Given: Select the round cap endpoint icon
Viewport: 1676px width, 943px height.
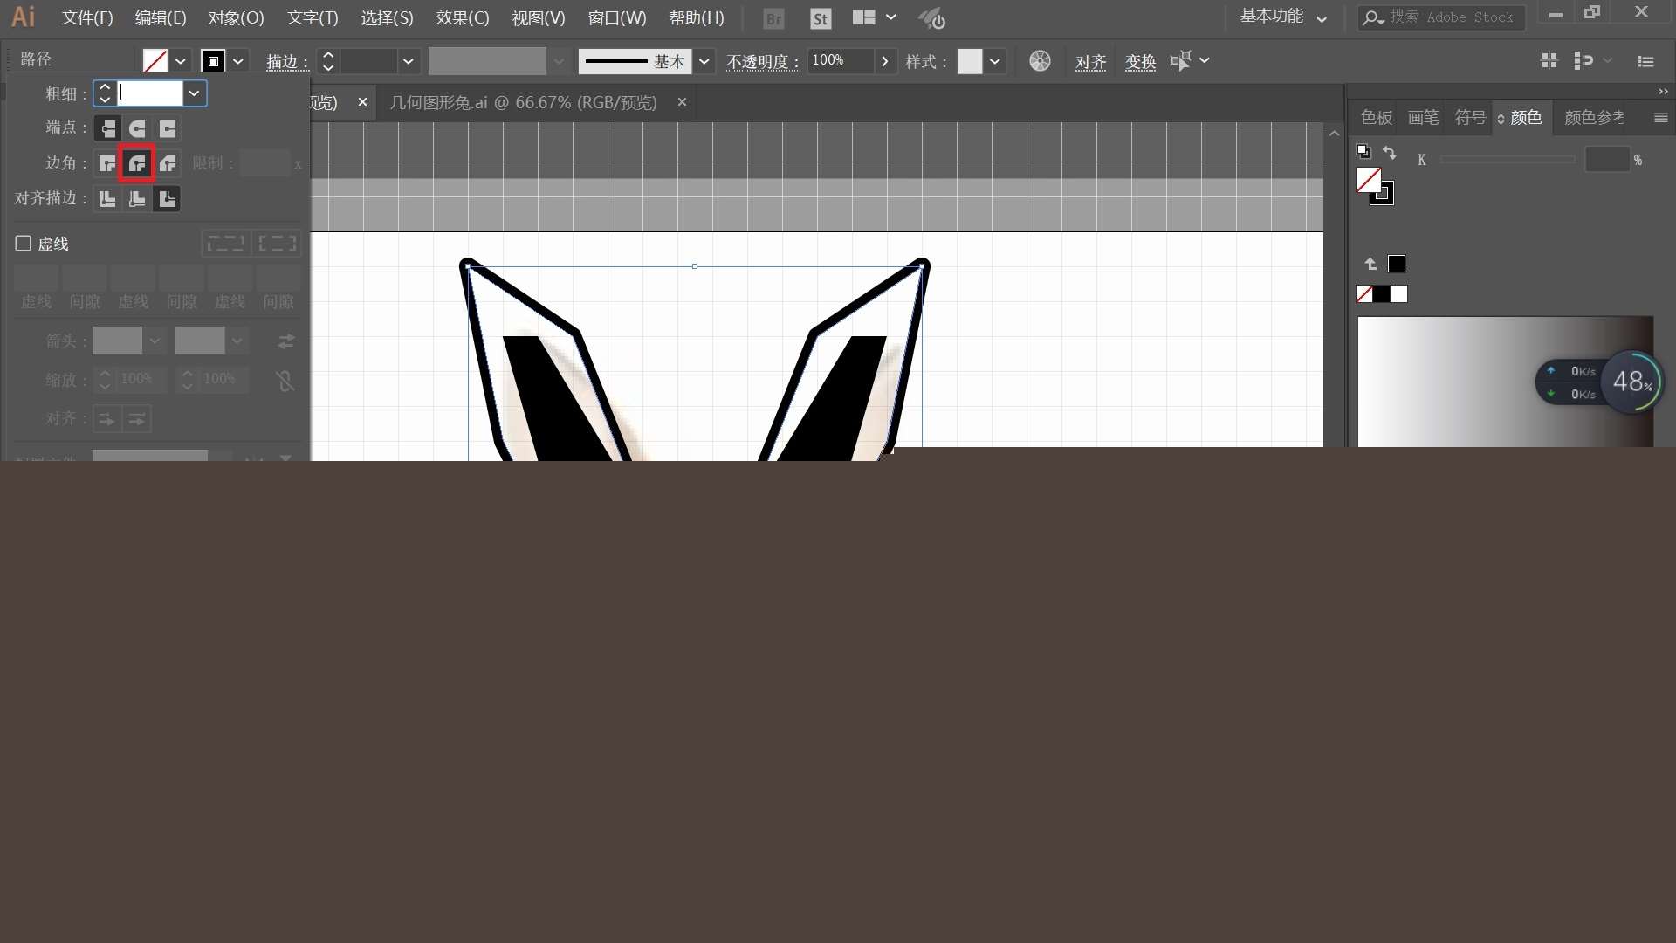Looking at the screenshot, I should (137, 129).
